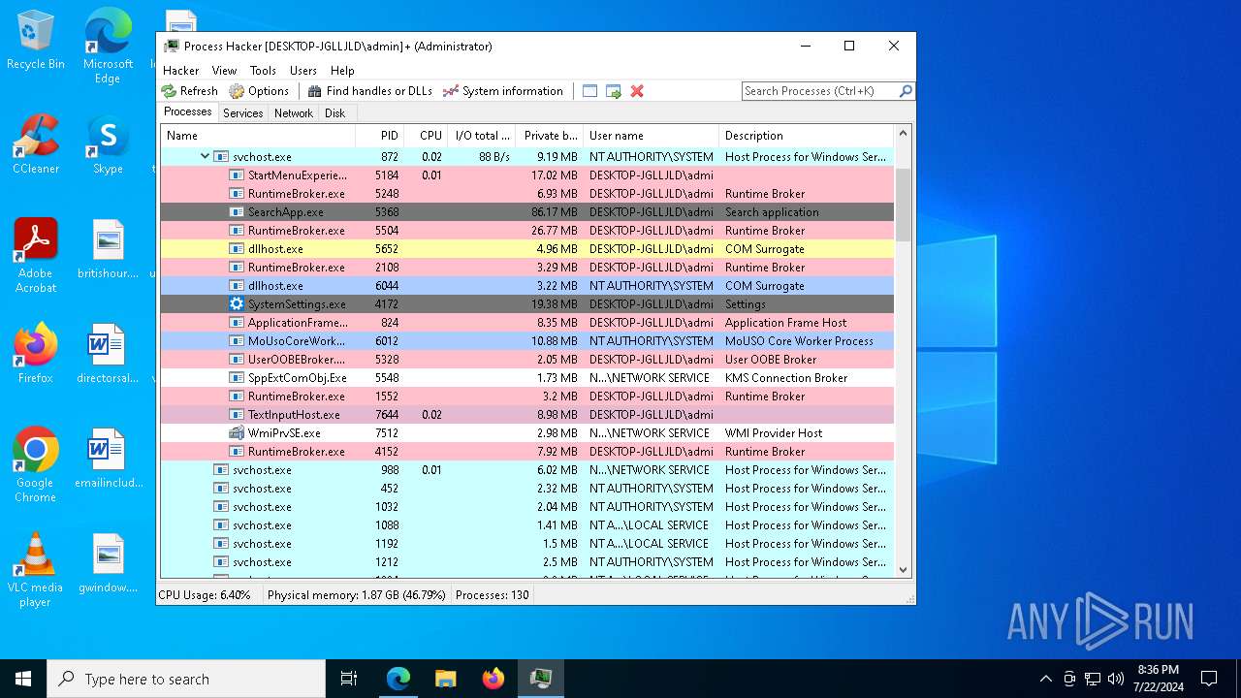1241x698 pixels.
Task: Switch to the Network tab
Action: [x=294, y=113]
